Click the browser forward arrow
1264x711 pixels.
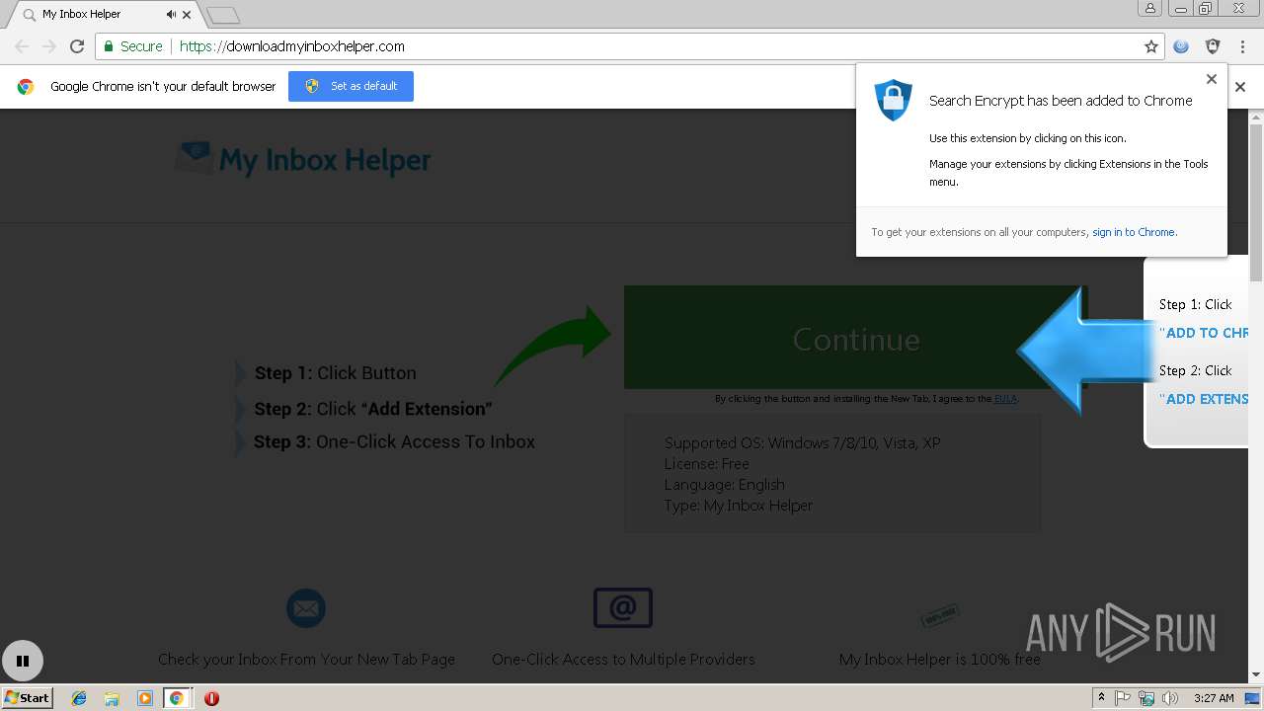(49, 46)
